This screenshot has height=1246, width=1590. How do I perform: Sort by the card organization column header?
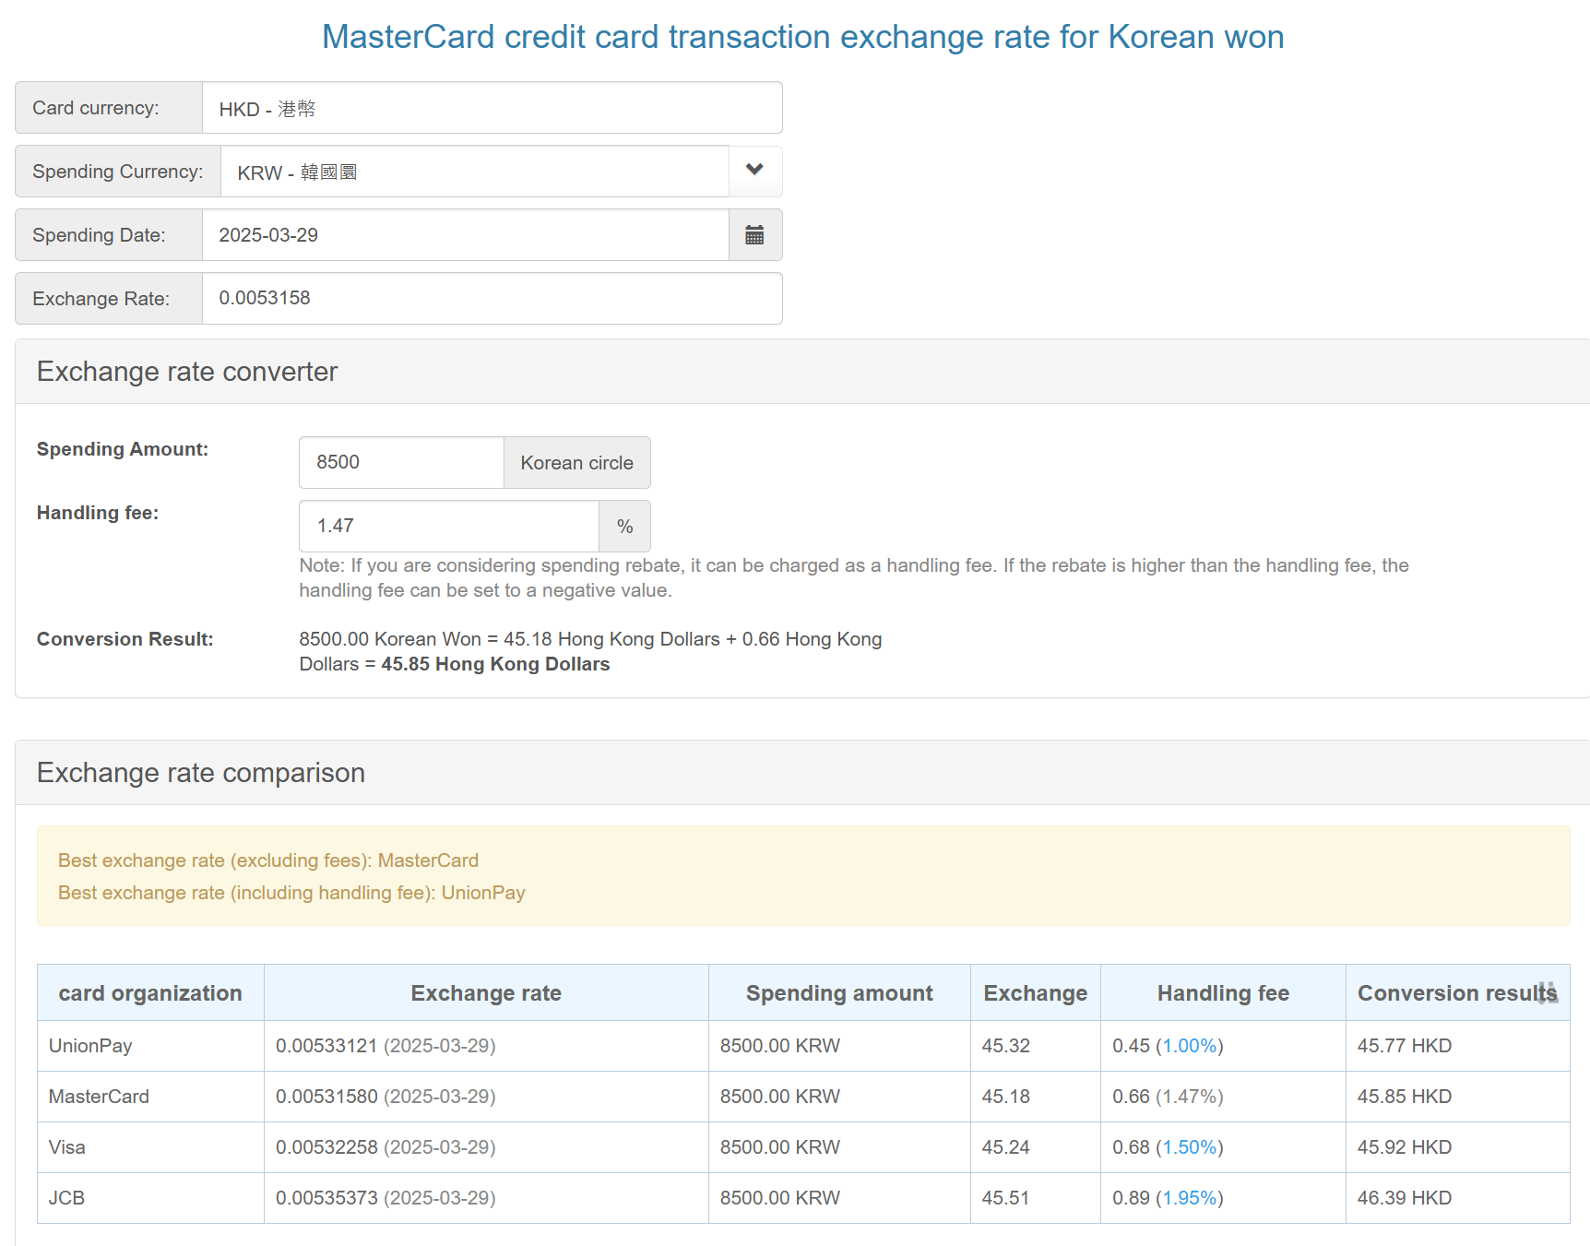150,993
